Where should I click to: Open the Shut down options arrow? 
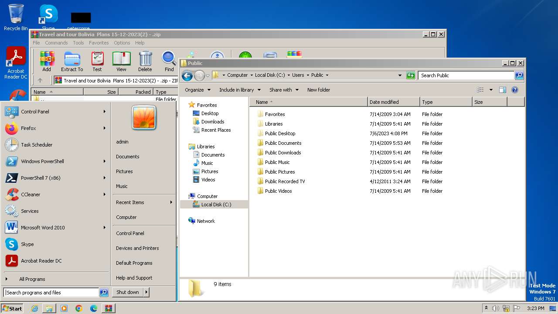(146, 292)
